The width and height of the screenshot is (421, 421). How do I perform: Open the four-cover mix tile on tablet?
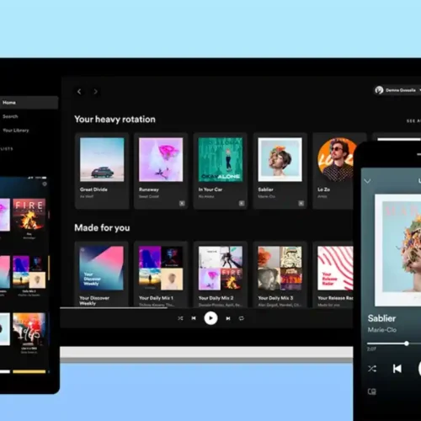click(29, 272)
